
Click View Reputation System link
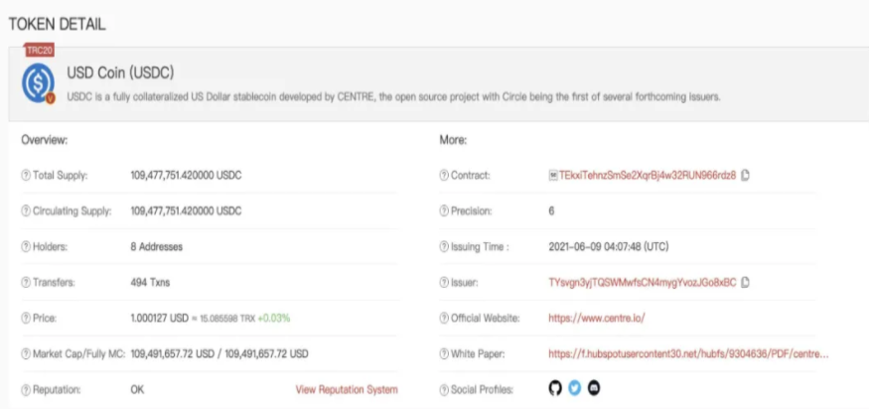347,389
